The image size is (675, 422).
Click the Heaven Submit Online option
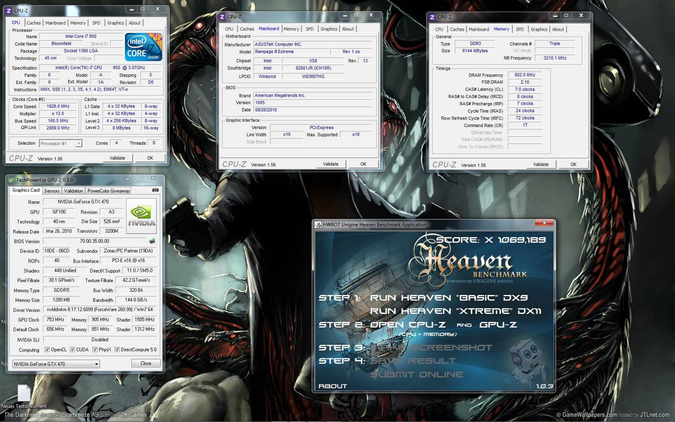[417, 374]
